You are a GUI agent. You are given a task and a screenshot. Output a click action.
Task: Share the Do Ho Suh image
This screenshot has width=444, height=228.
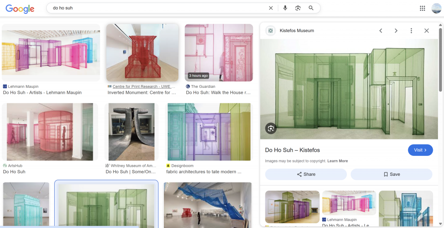click(306, 175)
